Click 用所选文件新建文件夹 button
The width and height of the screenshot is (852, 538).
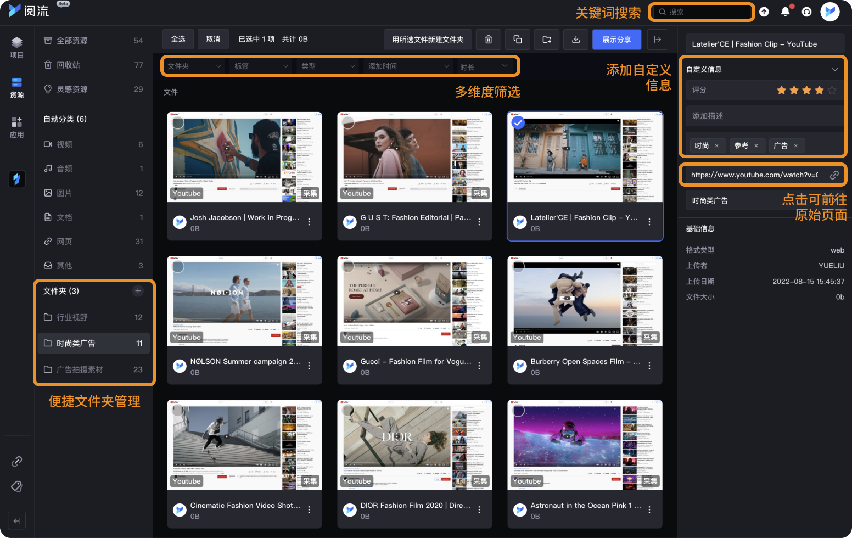pos(428,40)
